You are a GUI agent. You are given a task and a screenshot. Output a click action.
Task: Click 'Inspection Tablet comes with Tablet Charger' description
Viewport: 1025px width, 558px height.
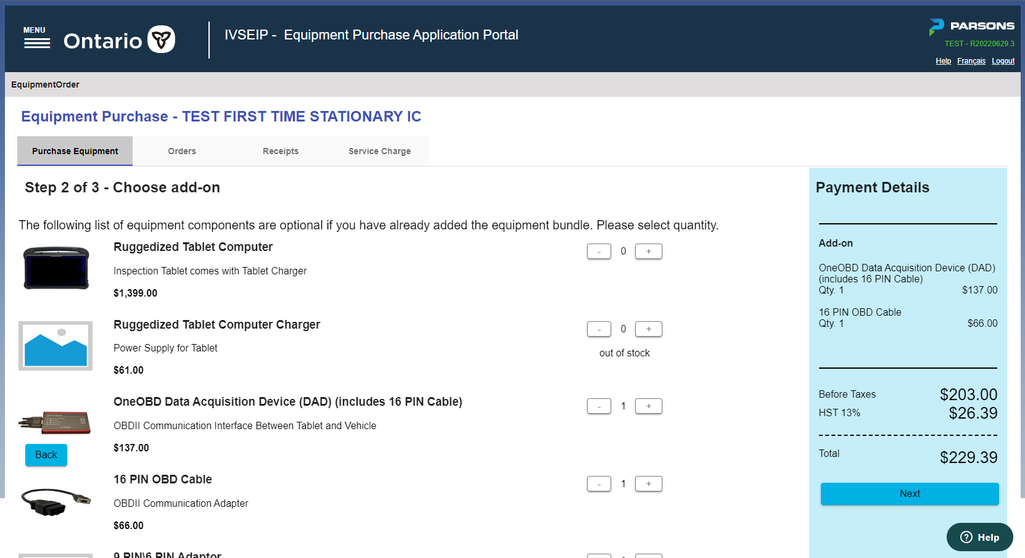(x=210, y=271)
